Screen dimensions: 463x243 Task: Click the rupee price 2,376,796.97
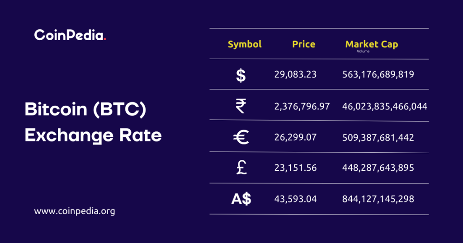tap(302, 107)
